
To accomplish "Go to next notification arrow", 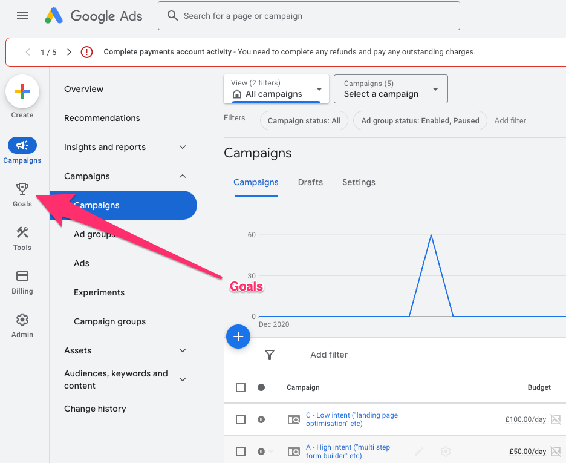I will [x=70, y=52].
